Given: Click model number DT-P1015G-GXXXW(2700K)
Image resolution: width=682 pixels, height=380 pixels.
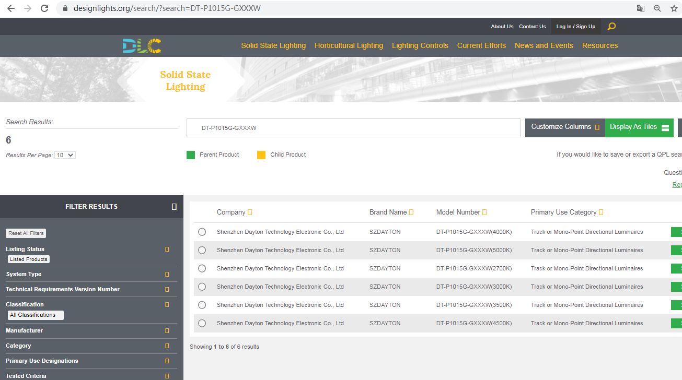Looking at the screenshot, I should (x=474, y=269).
